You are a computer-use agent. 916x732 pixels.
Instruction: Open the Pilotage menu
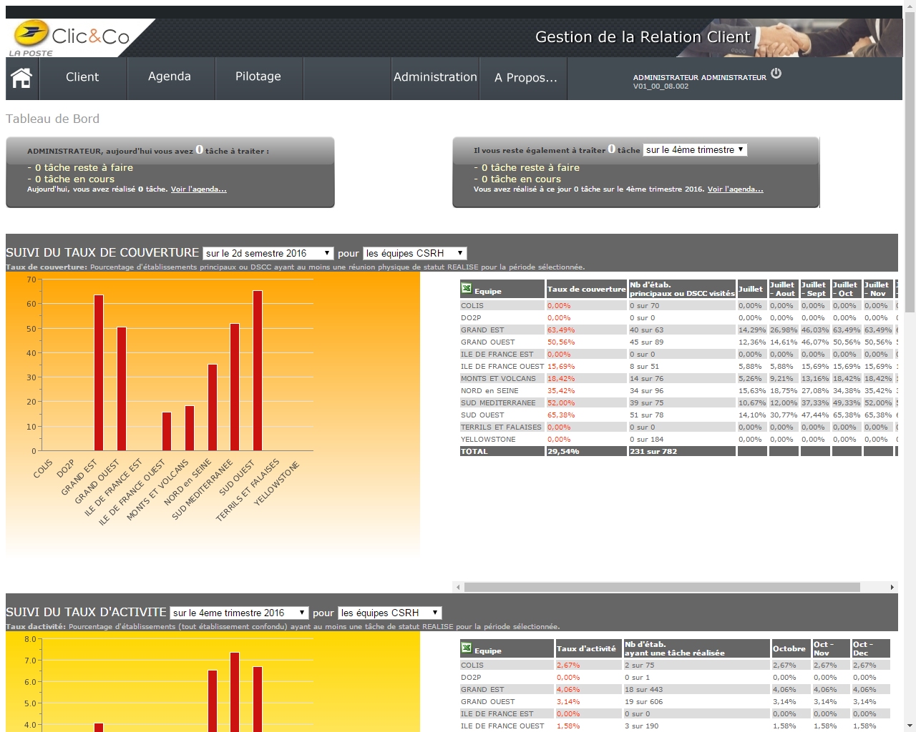258,77
